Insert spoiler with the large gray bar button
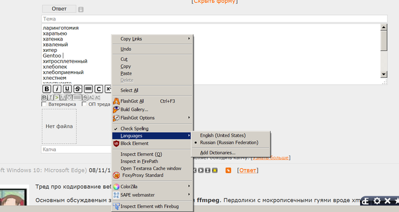Image resolution: width=399 pixels, height=212 pixels. [x=88, y=89]
